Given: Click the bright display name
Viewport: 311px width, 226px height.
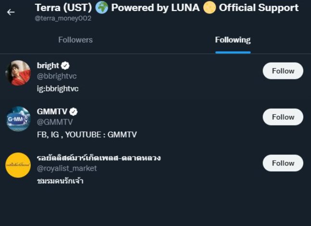Looking at the screenshot, I should pyautogui.click(x=48, y=65).
